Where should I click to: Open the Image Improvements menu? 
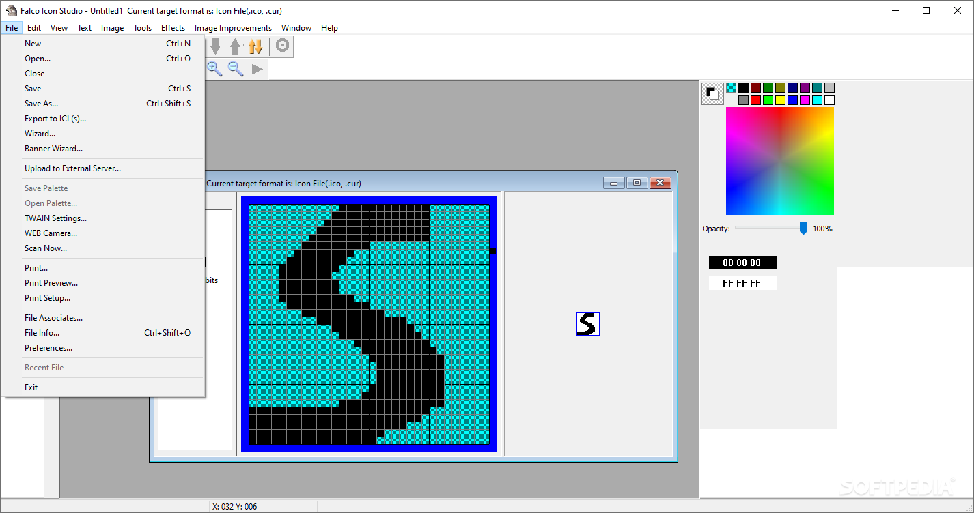(x=233, y=28)
